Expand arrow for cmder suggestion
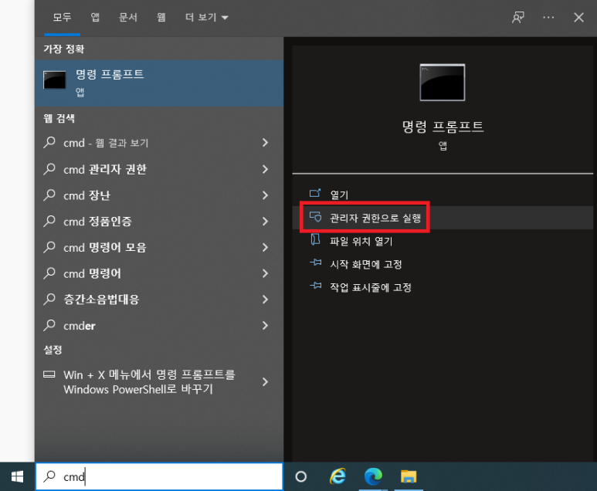Viewport: 597px width, 491px height. click(266, 326)
